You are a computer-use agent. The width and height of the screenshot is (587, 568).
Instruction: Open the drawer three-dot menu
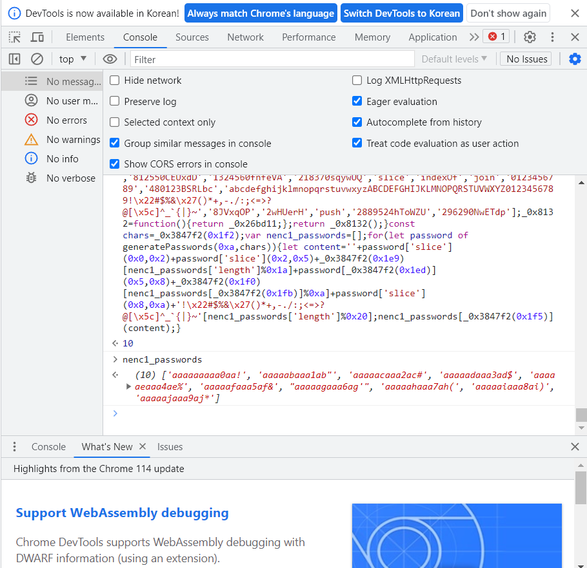pos(14,446)
